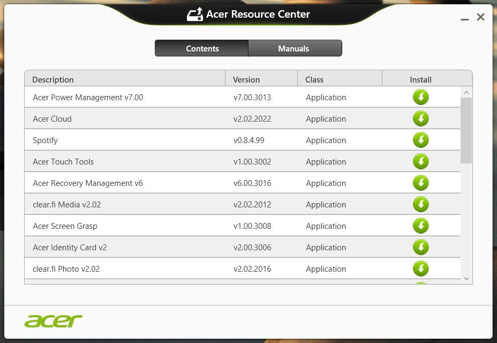Sort by the Description column header
This screenshot has width=497, height=343.
(125, 79)
